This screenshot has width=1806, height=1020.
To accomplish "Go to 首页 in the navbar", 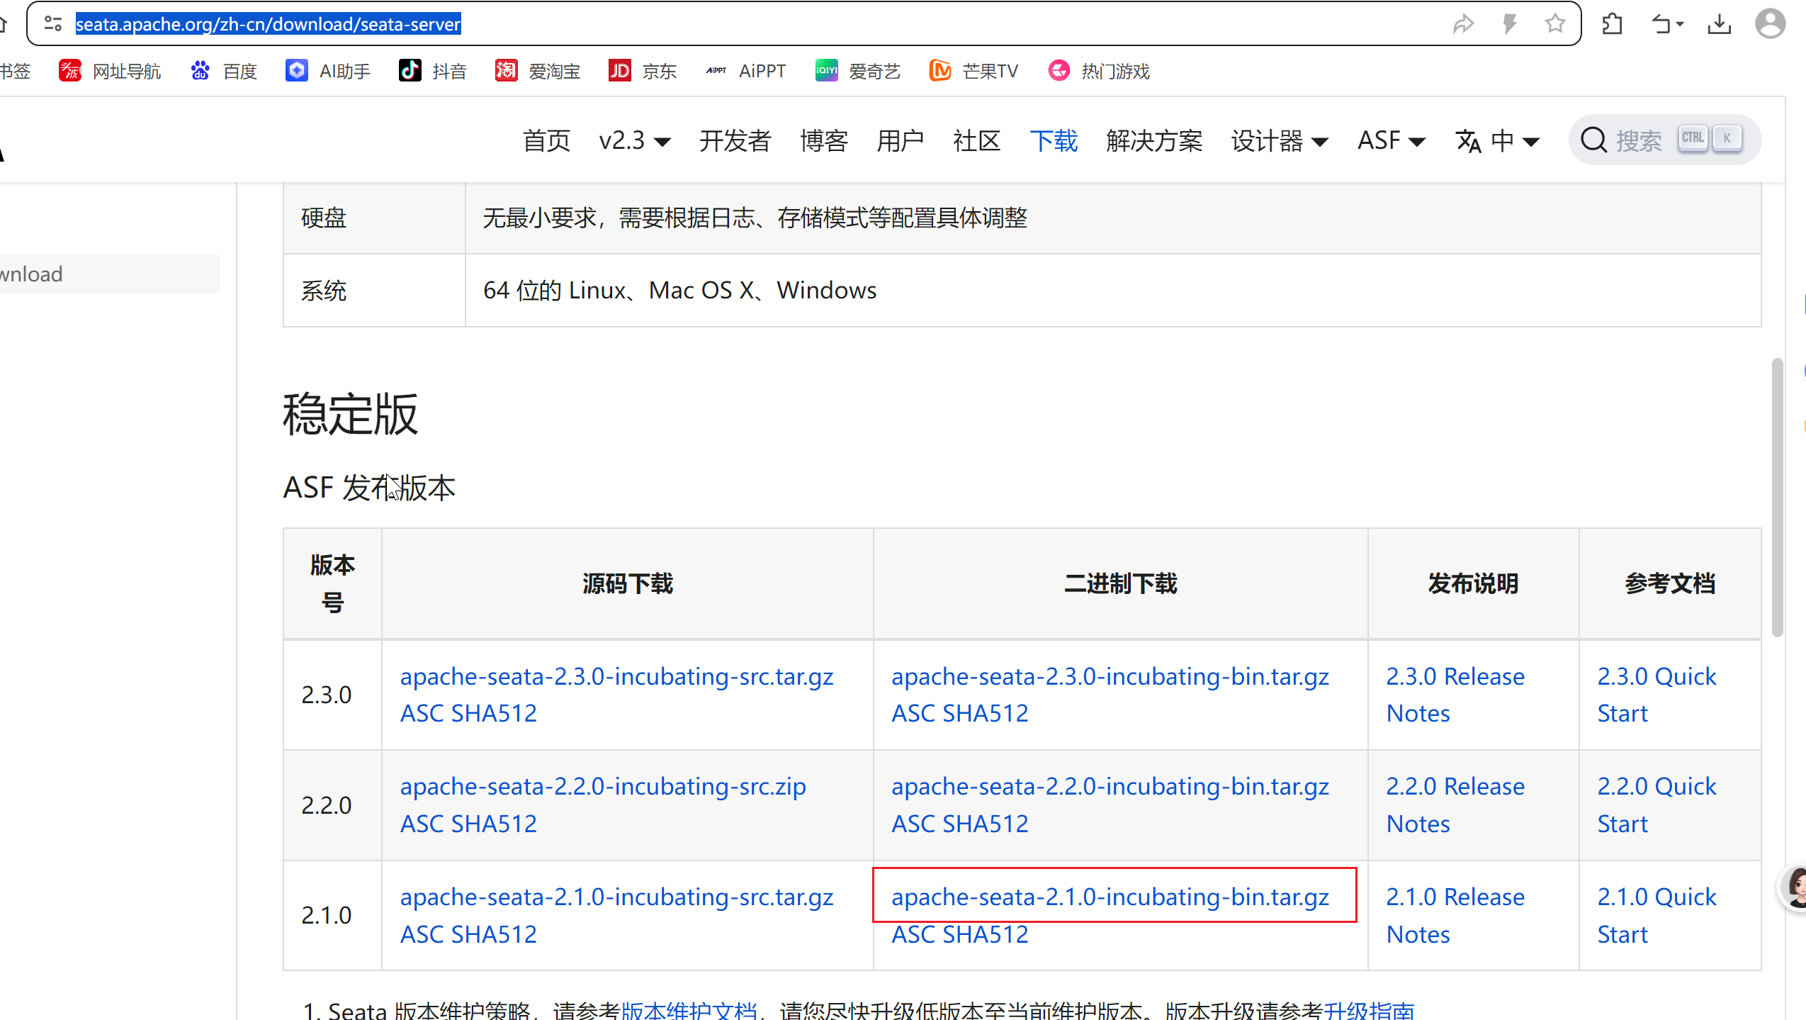I will pos(546,140).
